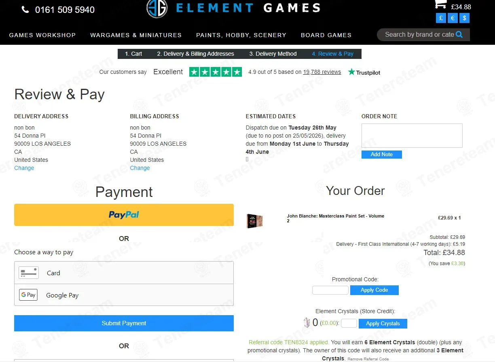The image size is (495, 362).
Task: Switch currency to dollars ($)
Action: click(x=464, y=18)
